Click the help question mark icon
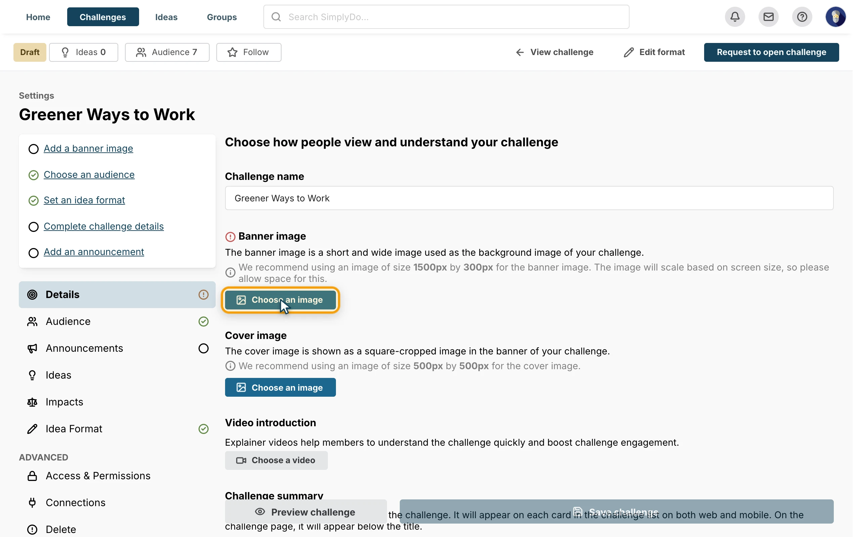Viewport: 860px width, 537px height. click(x=802, y=17)
